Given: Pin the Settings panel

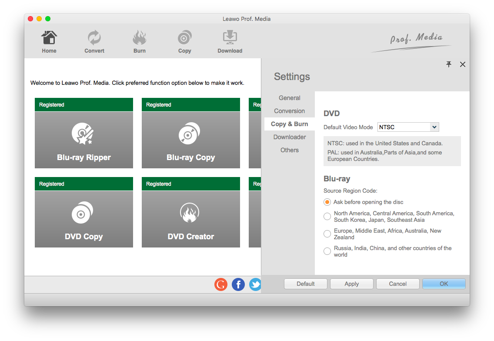Looking at the screenshot, I should (449, 64).
